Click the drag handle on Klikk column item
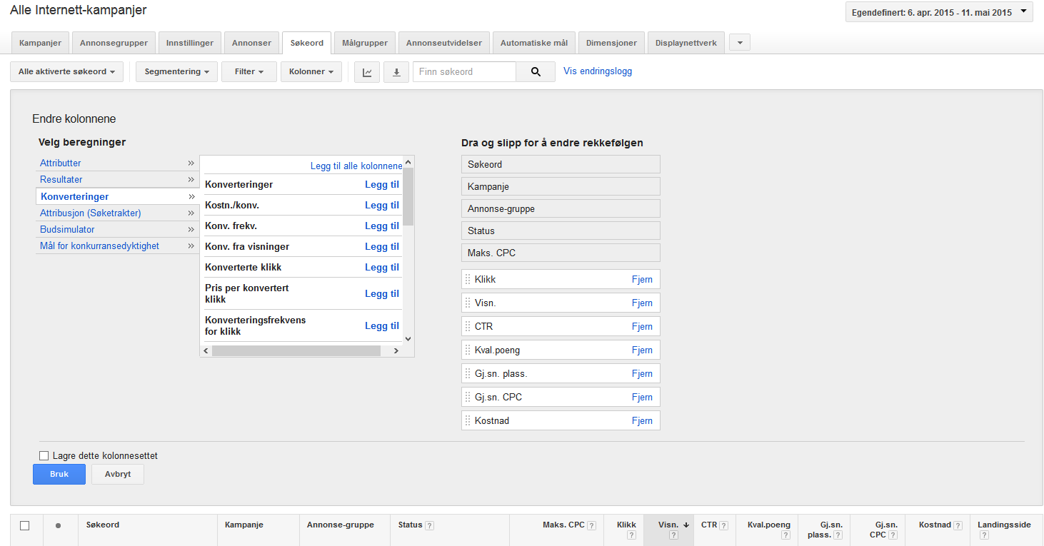The width and height of the screenshot is (1044, 546). [x=468, y=279]
